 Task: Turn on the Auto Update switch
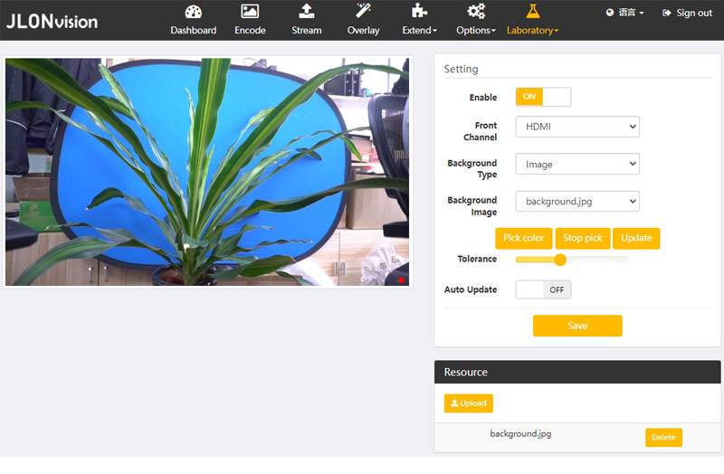click(x=543, y=289)
